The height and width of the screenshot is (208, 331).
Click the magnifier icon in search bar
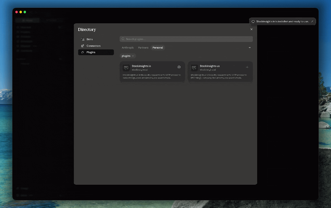123,39
